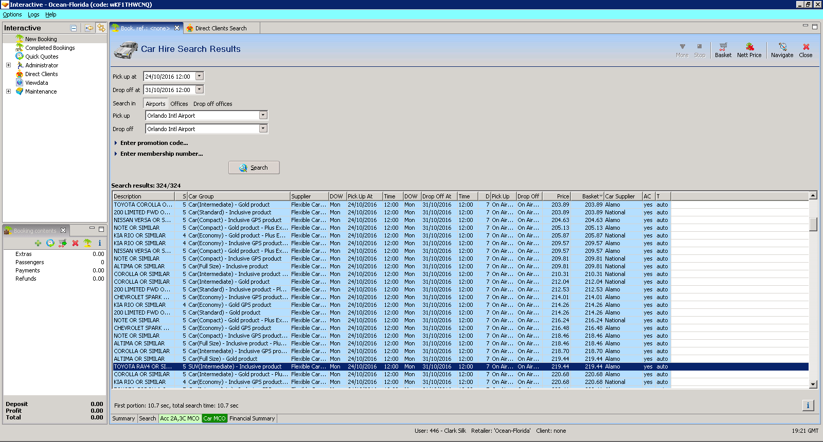Open the Basket toolbar button
Image resolution: width=823 pixels, height=442 pixels.
[x=723, y=50]
